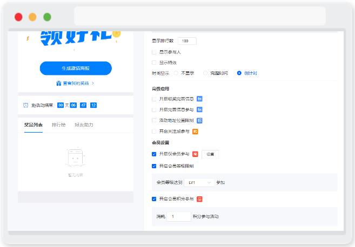Click the 会员设置 section heading
The width and height of the screenshot is (355, 247).
[160, 143]
